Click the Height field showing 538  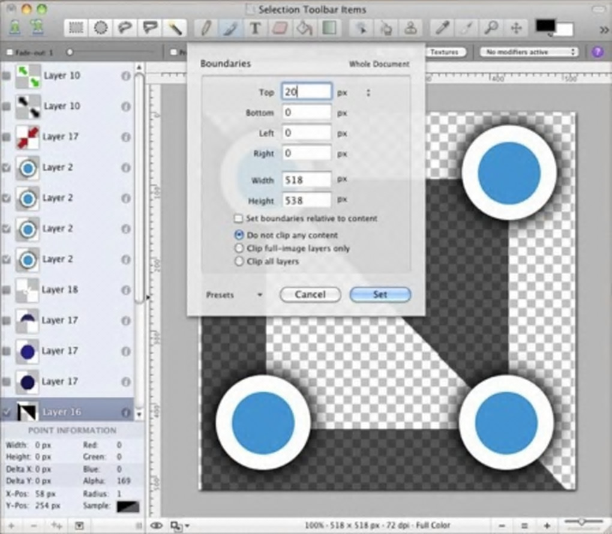307,200
